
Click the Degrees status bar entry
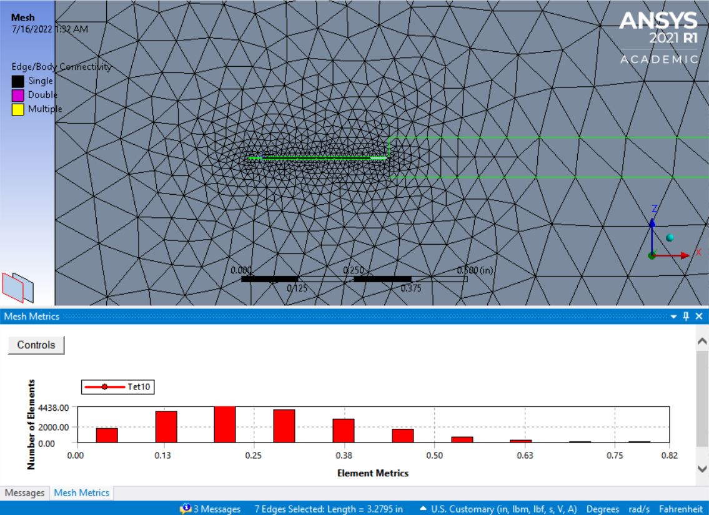point(603,509)
